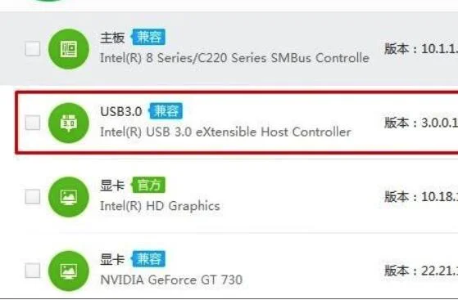This screenshot has width=458, height=300.
Task: Click the 主板 version 10.1.1 label
Action: (x=421, y=49)
